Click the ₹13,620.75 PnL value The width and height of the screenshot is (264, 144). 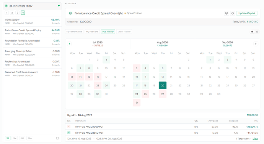(252, 126)
